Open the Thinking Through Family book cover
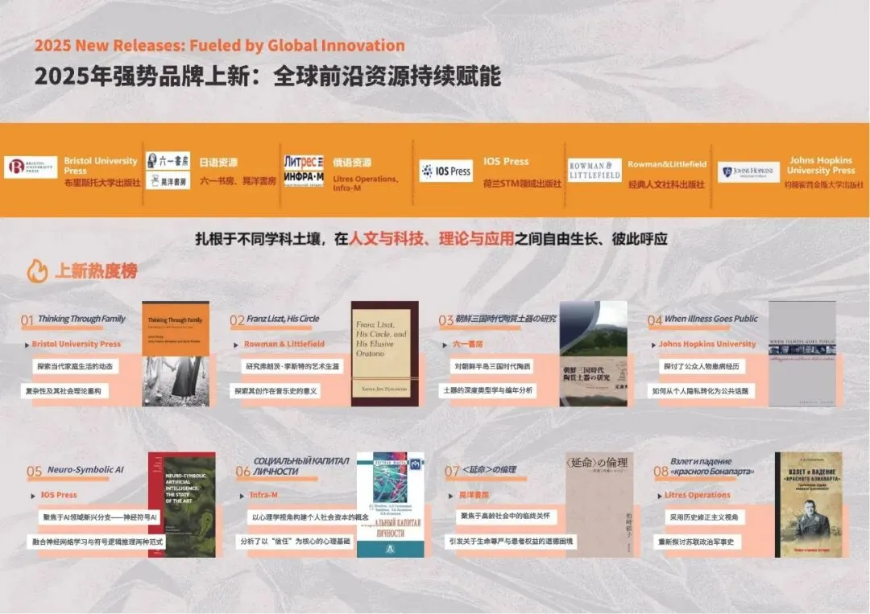This screenshot has height=614, width=870. pos(176,353)
